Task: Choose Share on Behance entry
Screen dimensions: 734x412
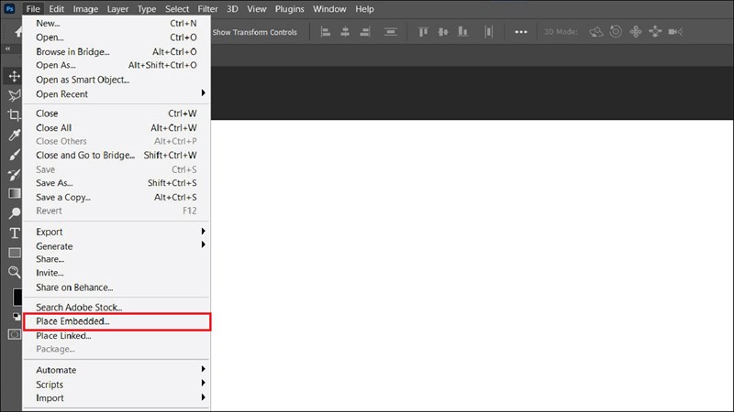Action: click(x=117, y=287)
